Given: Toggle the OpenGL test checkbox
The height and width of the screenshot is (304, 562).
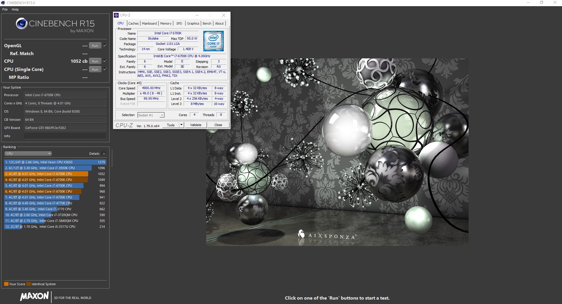Looking at the screenshot, I should pos(105,45).
